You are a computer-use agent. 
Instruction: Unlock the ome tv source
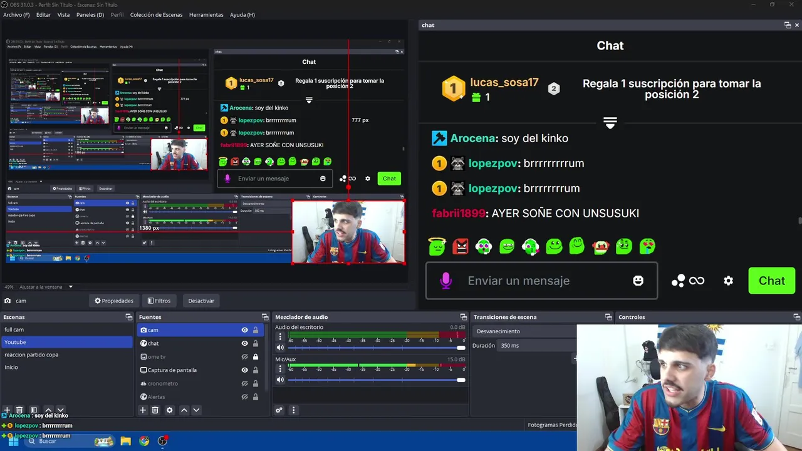click(256, 357)
